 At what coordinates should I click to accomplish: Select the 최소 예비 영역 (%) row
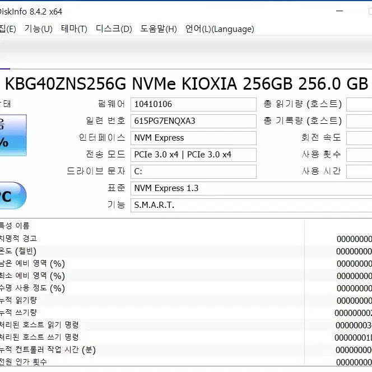(x=186, y=276)
